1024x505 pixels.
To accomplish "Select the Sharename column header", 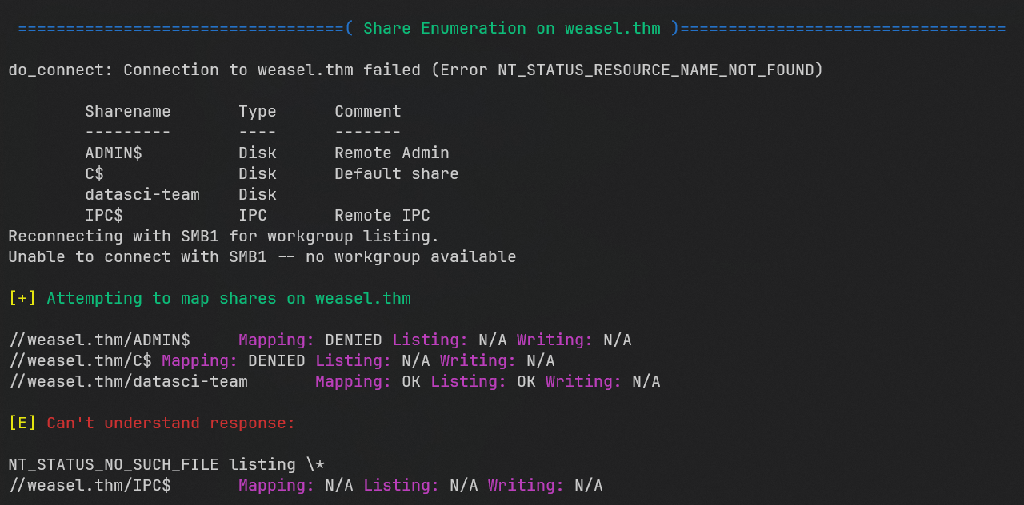I will pos(127,112).
